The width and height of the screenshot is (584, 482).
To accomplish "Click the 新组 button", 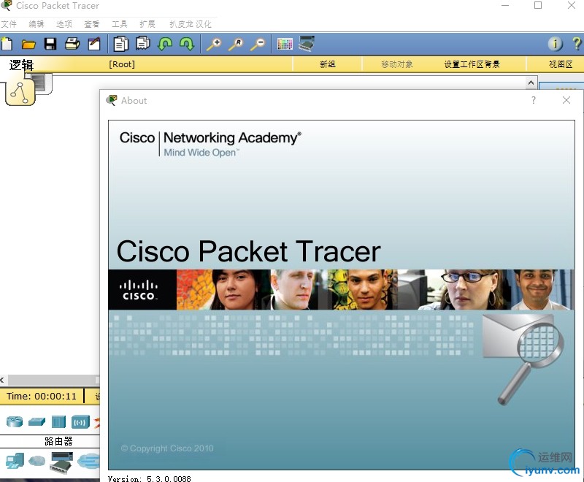I will pos(328,64).
